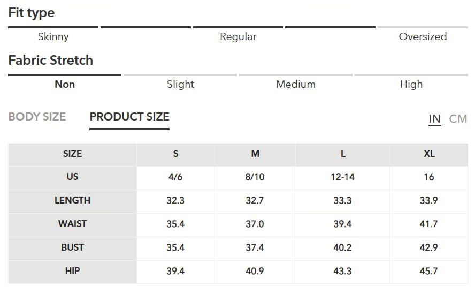This screenshot has height=301, width=475.
Task: Select the Slight fabric stretch label
Action: (180, 84)
